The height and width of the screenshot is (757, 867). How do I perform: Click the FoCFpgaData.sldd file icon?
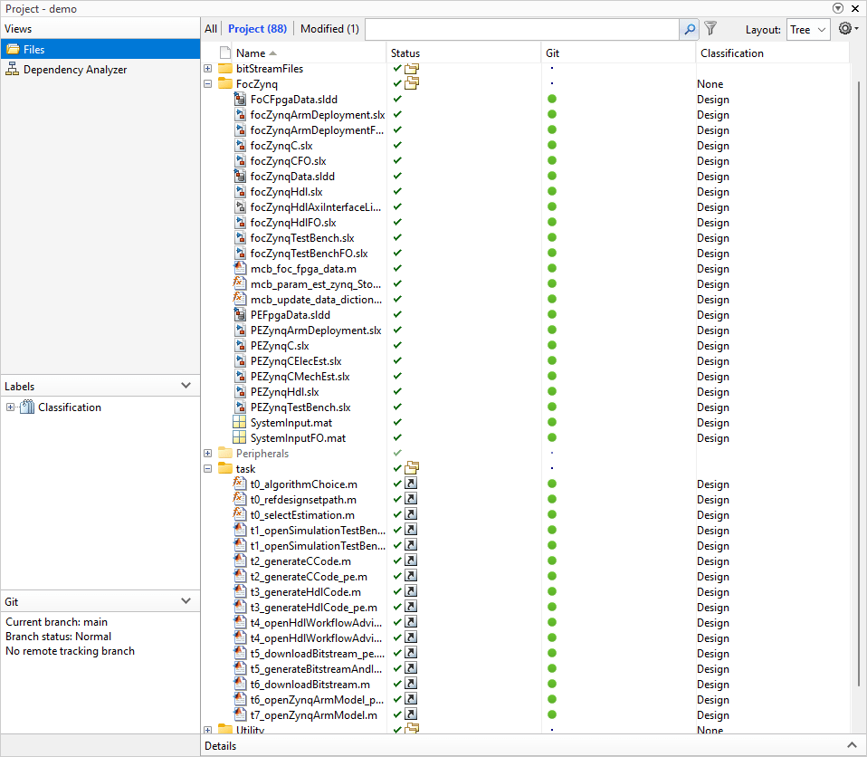[240, 99]
